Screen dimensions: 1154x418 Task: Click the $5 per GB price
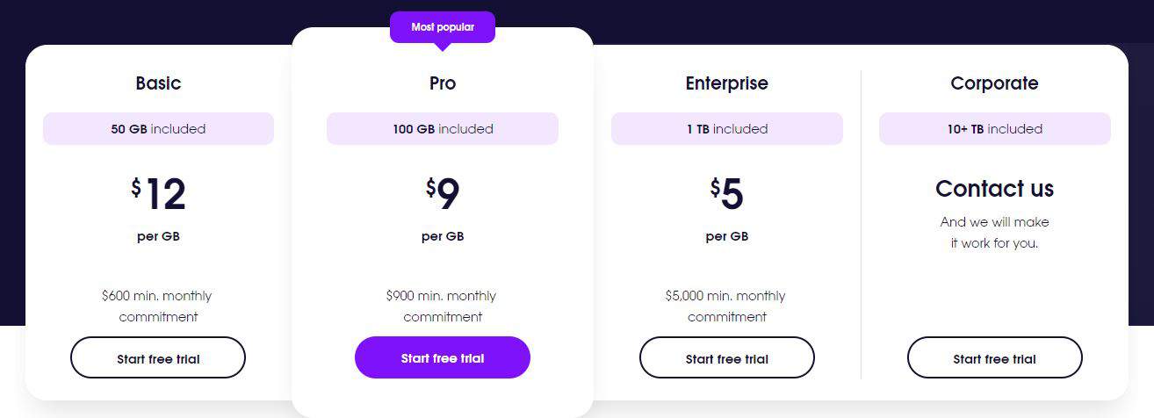(727, 209)
